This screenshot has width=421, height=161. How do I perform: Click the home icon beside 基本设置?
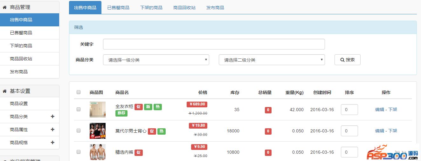(5, 91)
